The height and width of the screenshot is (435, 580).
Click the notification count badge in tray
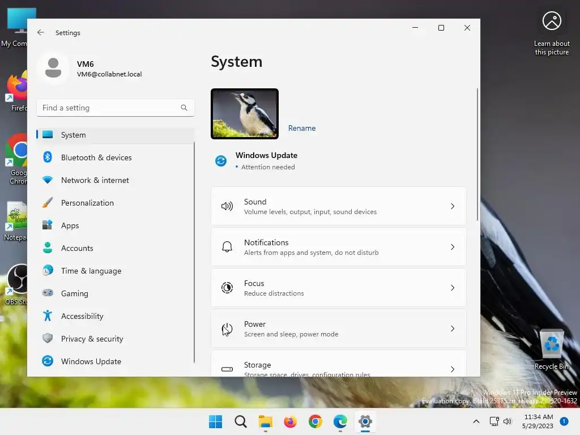click(564, 421)
